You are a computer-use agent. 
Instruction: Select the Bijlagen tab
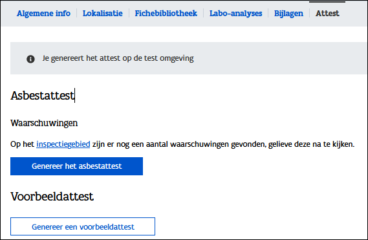point(288,14)
